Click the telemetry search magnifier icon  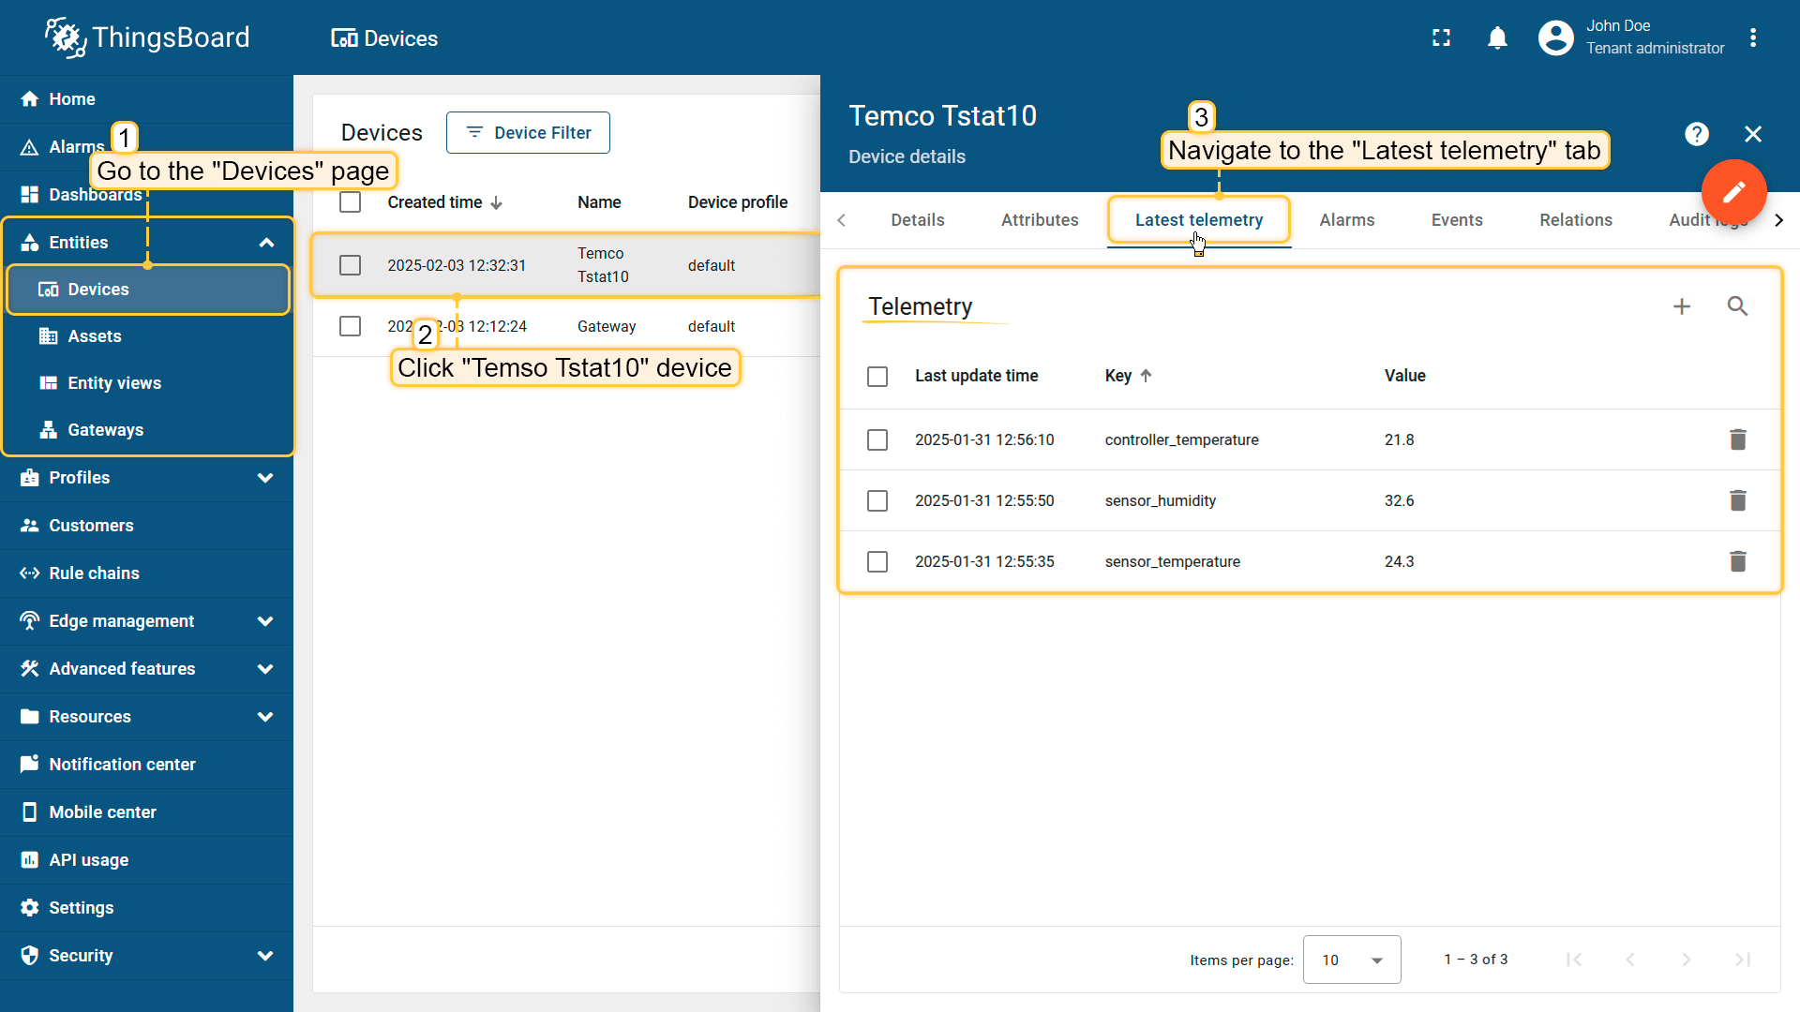tap(1737, 306)
